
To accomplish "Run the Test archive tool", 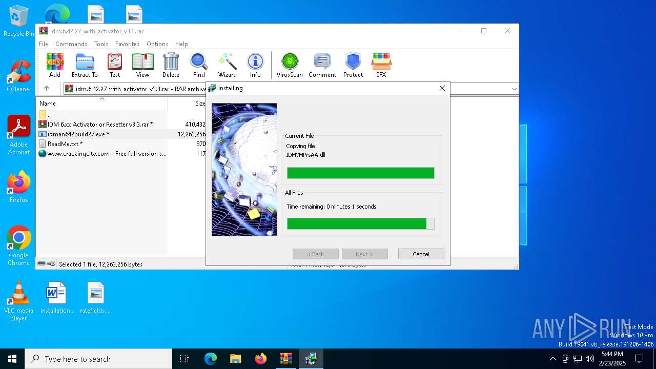I will click(115, 65).
